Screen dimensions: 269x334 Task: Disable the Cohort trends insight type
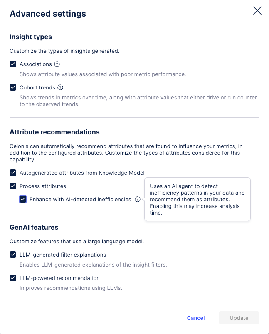13,87
